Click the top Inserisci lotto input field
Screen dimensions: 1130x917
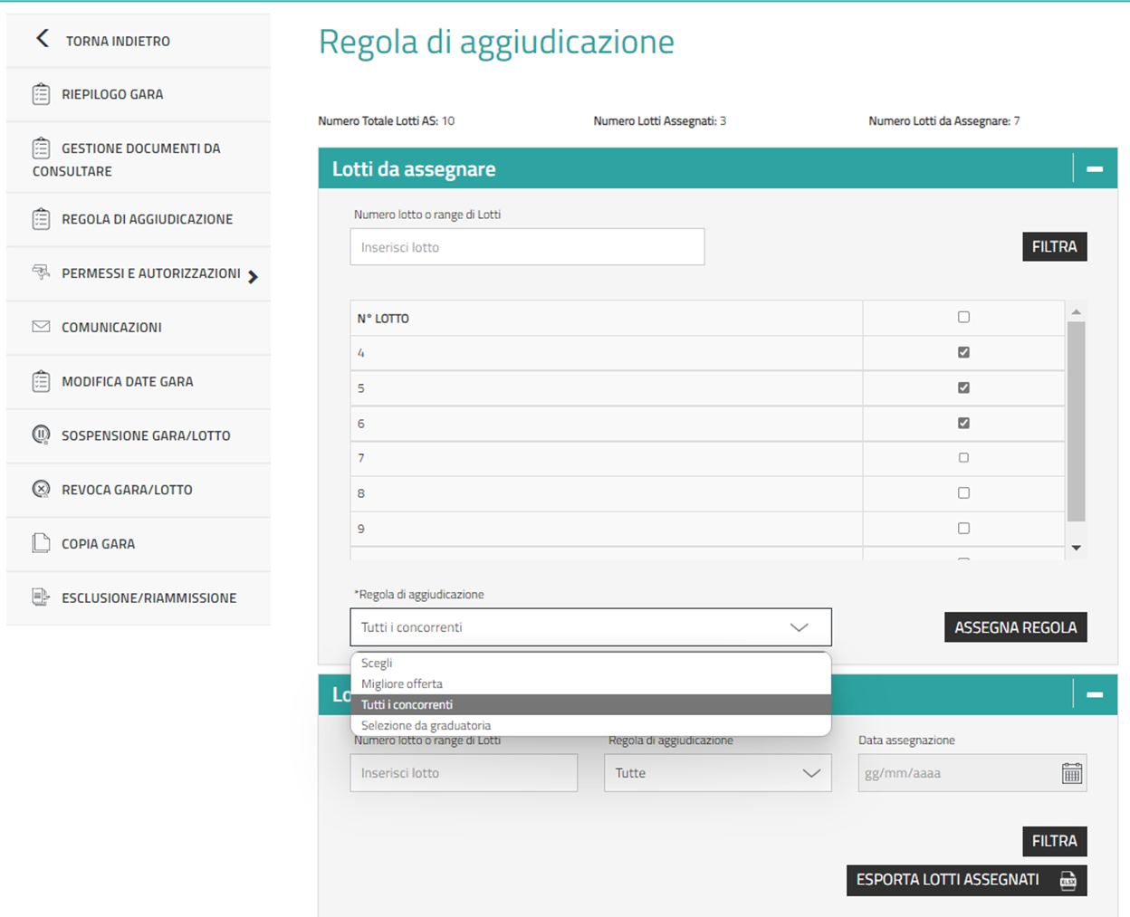527,247
